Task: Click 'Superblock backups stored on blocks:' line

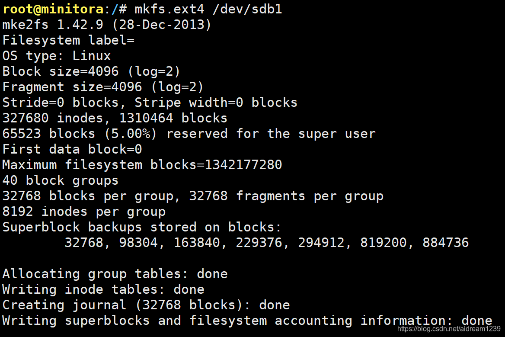Action: tap(142, 227)
